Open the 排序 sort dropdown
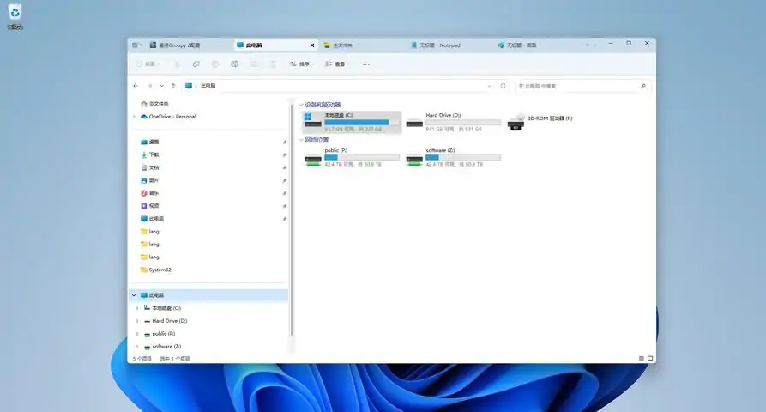 302,64
